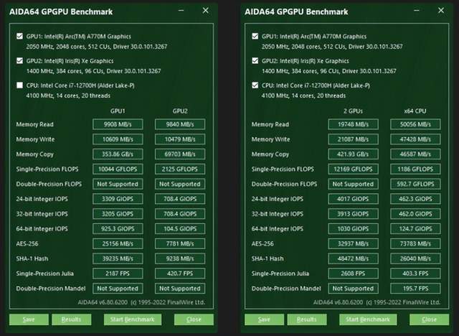Screen dimensions: 459x336
Task: Click the 2 GPUs column header
Action: pyautogui.click(x=353, y=111)
